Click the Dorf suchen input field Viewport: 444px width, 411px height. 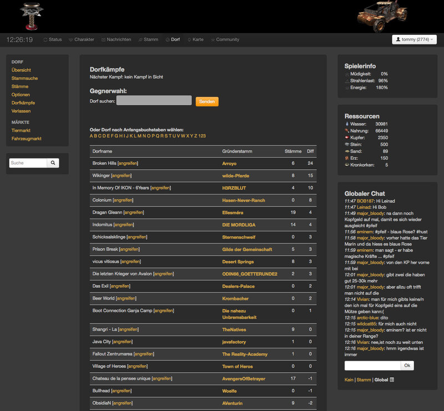pos(154,101)
